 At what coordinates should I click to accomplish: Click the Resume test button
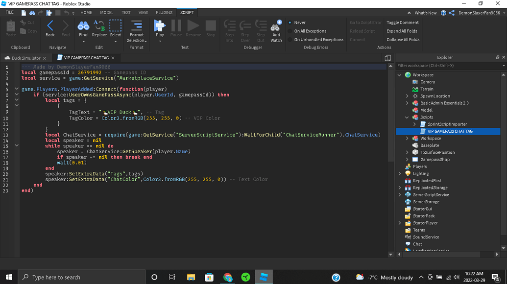pos(193,25)
